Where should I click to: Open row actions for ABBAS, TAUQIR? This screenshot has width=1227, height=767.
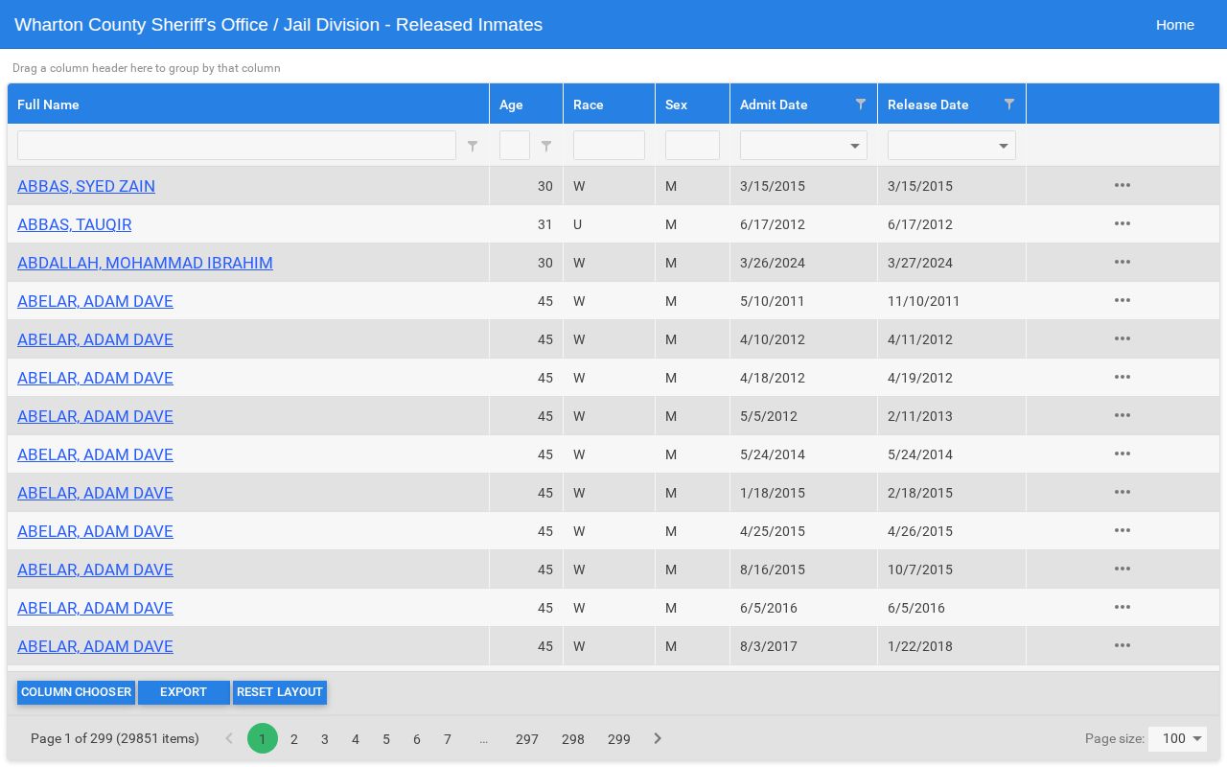(x=1123, y=223)
